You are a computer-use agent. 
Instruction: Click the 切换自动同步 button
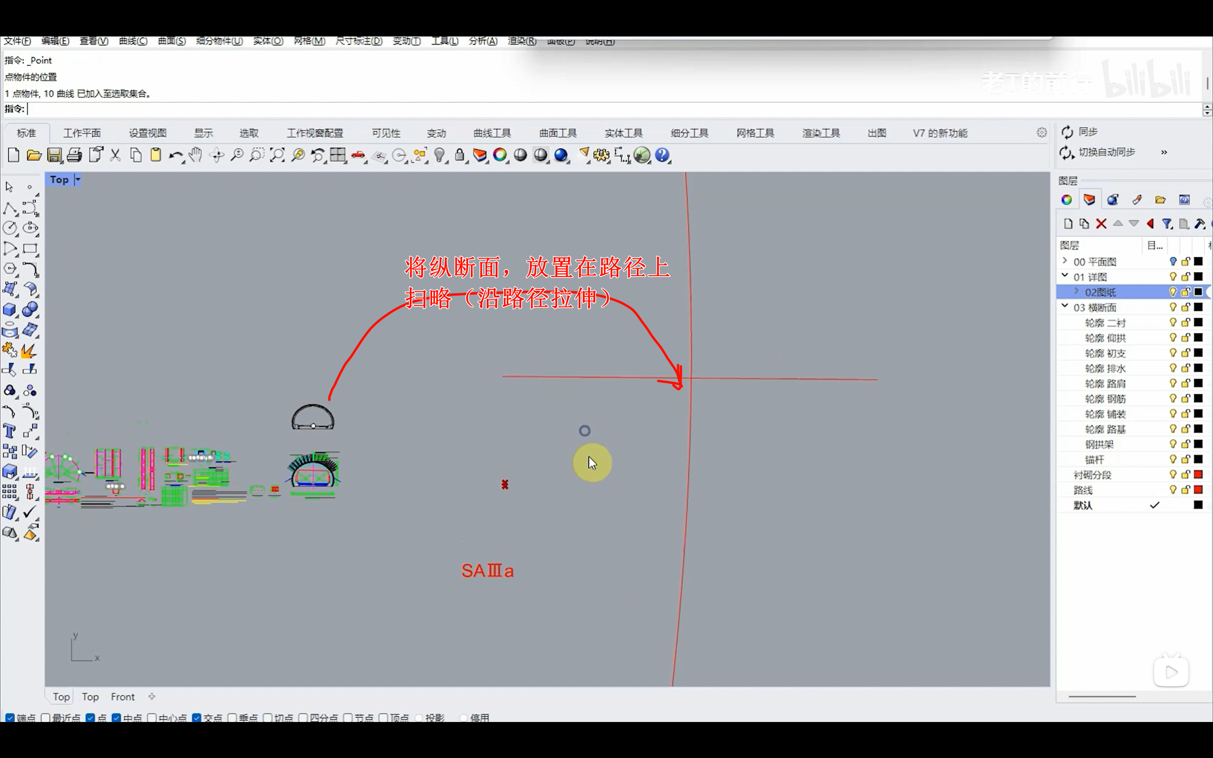coord(1106,152)
